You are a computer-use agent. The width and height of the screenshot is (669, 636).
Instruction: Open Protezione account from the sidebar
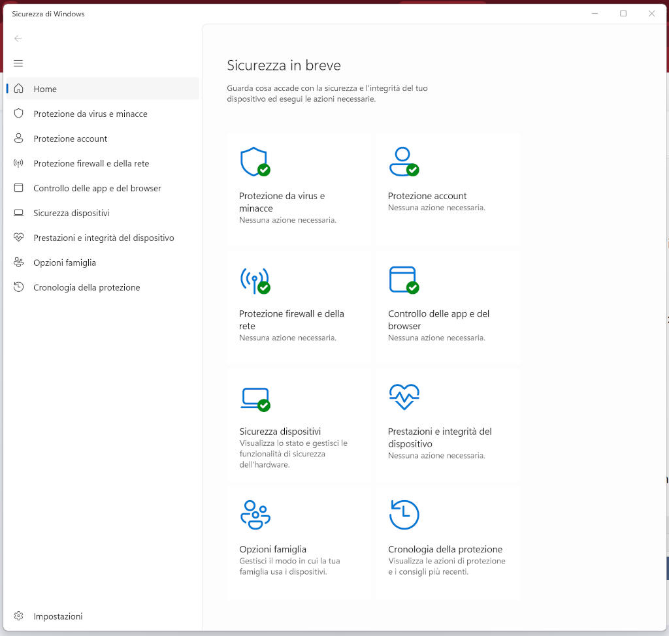click(x=103, y=138)
